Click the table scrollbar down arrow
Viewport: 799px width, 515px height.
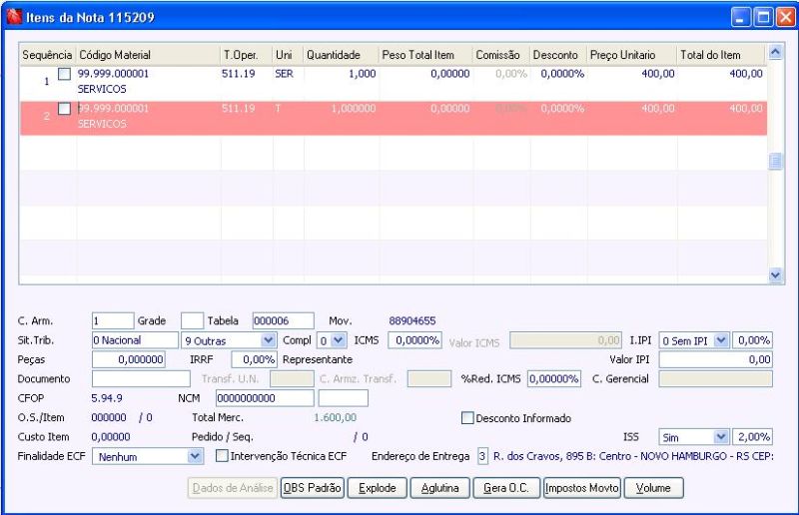(x=775, y=275)
